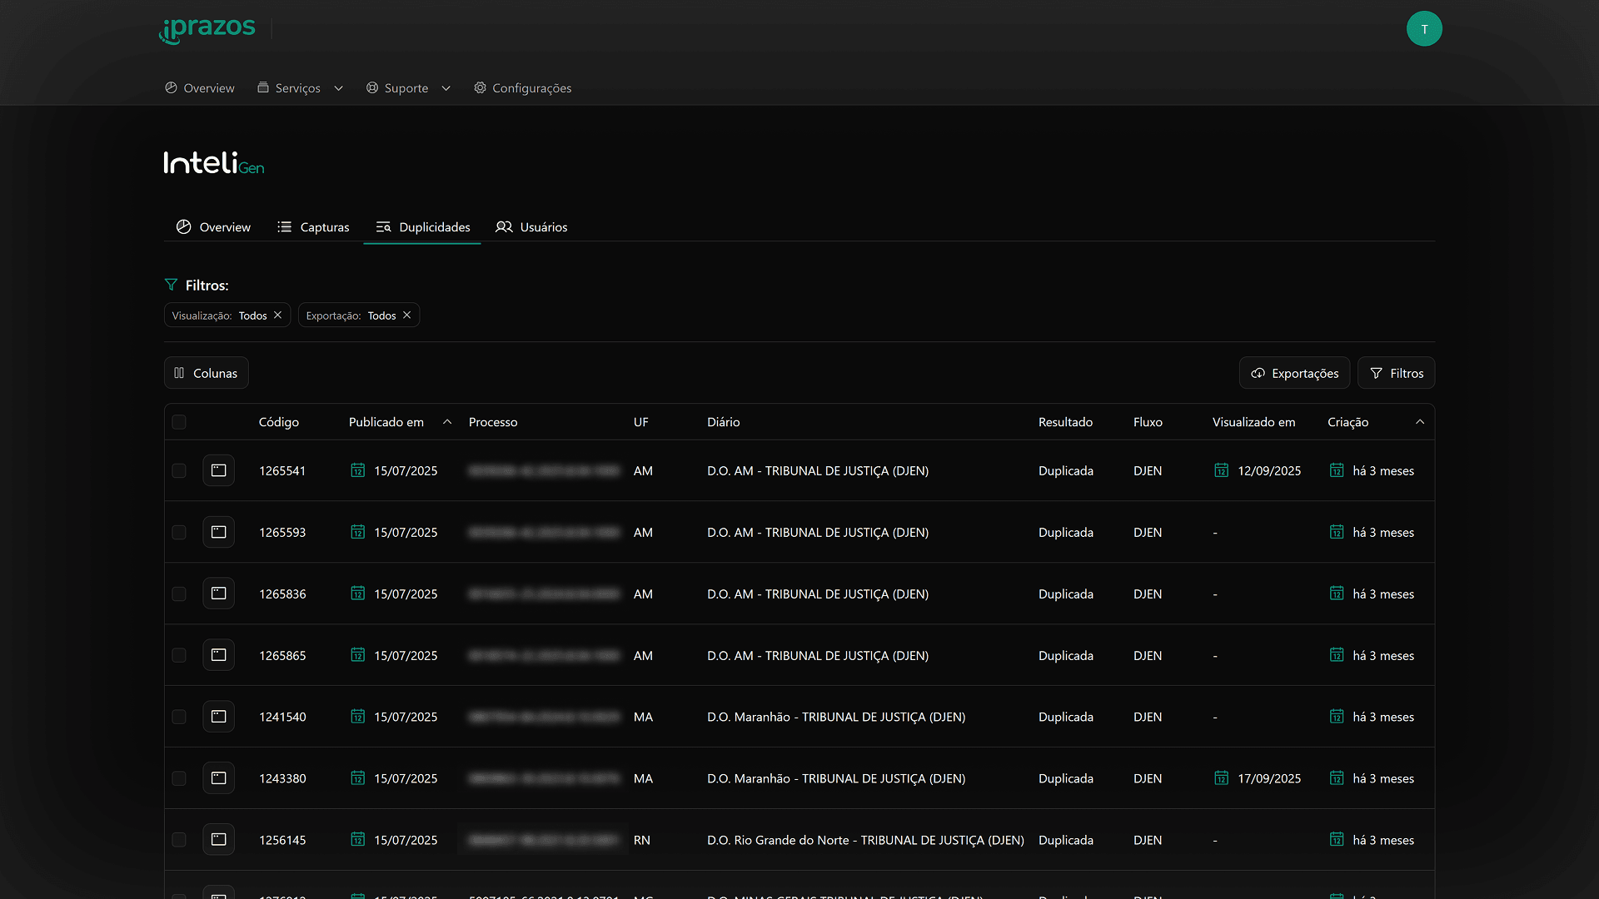The width and height of the screenshot is (1599, 899).
Task: Expand the Suporte dropdown menu
Action: coord(408,88)
